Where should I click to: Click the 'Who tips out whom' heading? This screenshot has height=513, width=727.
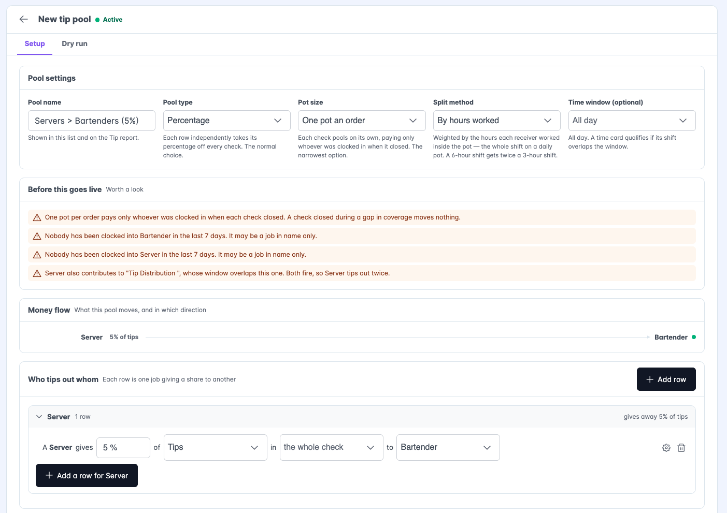click(x=63, y=379)
